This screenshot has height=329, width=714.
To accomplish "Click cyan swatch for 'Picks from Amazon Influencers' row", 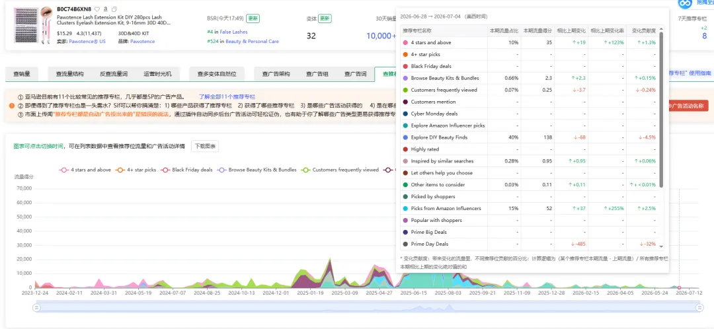I will point(405,208).
